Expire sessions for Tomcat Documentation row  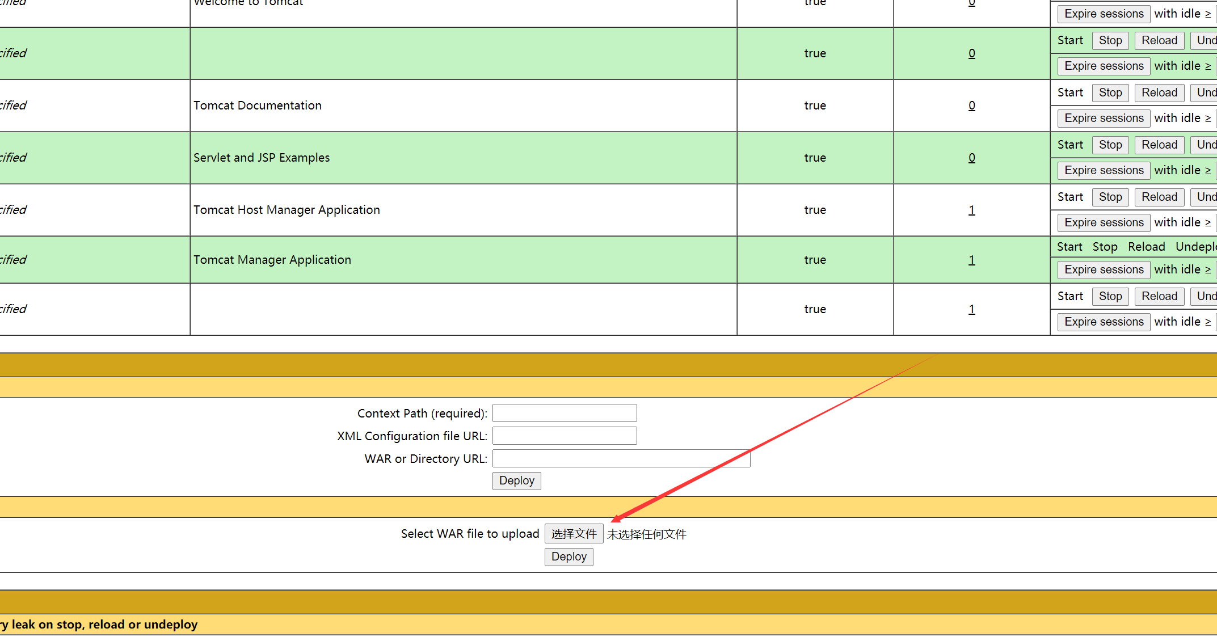point(1104,118)
